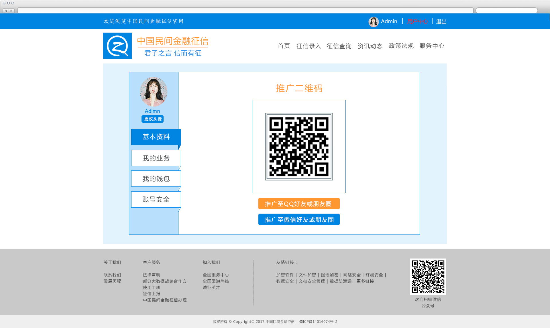Open 数据安全 friendly link
This screenshot has width=550, height=328.
coord(285,281)
